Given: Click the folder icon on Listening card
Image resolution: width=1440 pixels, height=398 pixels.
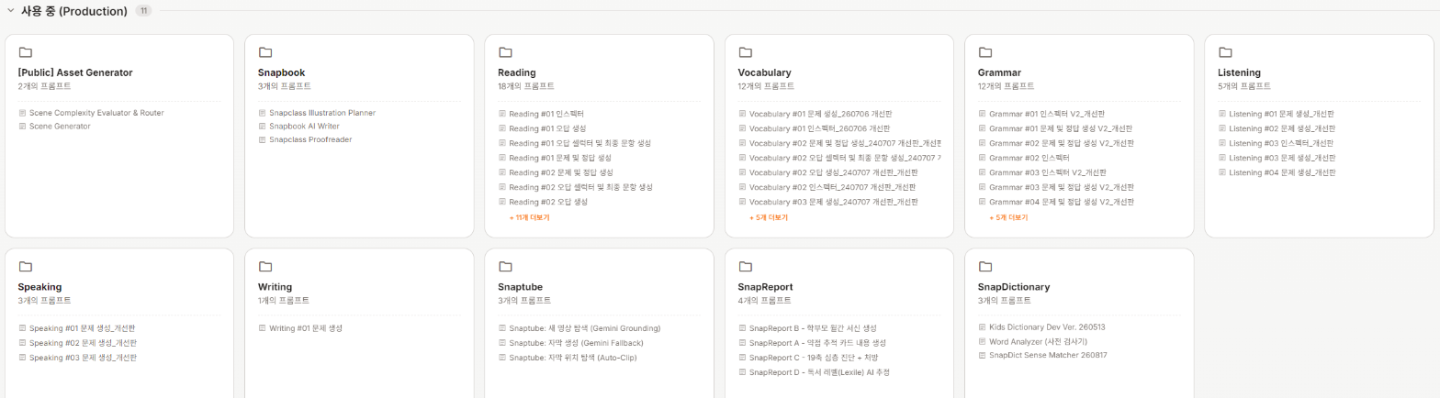Looking at the screenshot, I should tap(1225, 52).
